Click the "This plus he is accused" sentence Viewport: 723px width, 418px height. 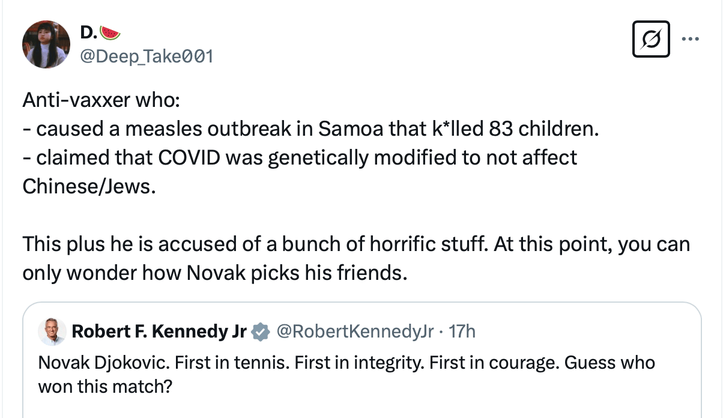355,244
